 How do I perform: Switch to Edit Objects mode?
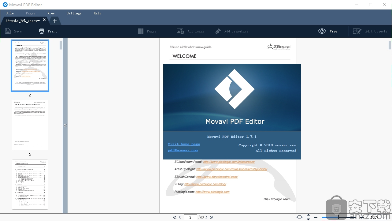tap(370, 31)
